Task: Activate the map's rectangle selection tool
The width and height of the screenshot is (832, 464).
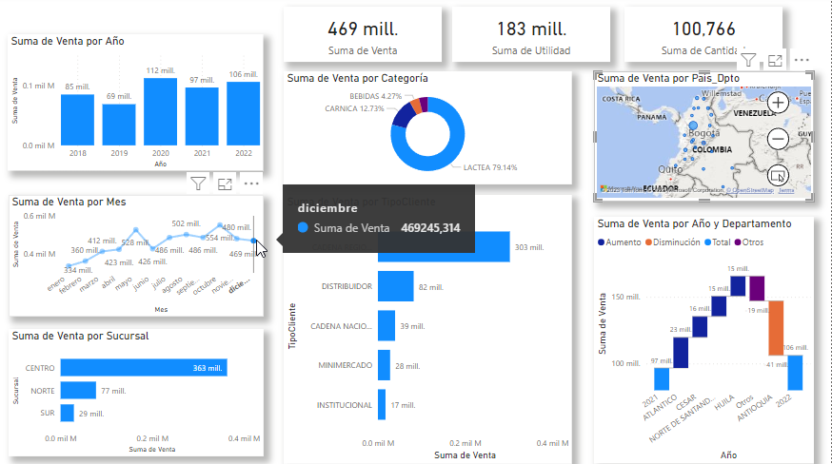Action: (x=778, y=175)
